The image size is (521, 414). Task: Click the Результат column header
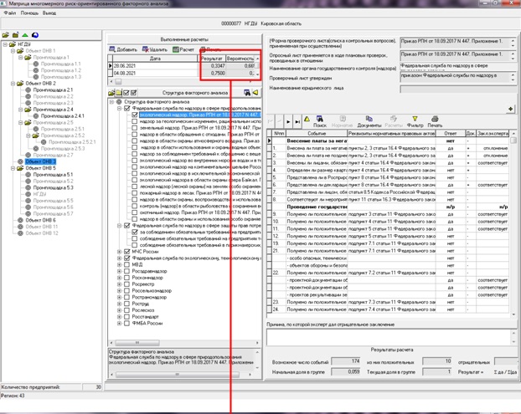(213, 59)
